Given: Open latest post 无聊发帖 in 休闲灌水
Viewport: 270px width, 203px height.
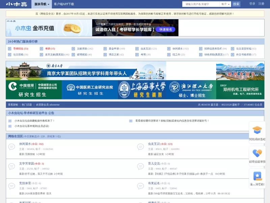Looking at the screenshot, I should (30, 154).
